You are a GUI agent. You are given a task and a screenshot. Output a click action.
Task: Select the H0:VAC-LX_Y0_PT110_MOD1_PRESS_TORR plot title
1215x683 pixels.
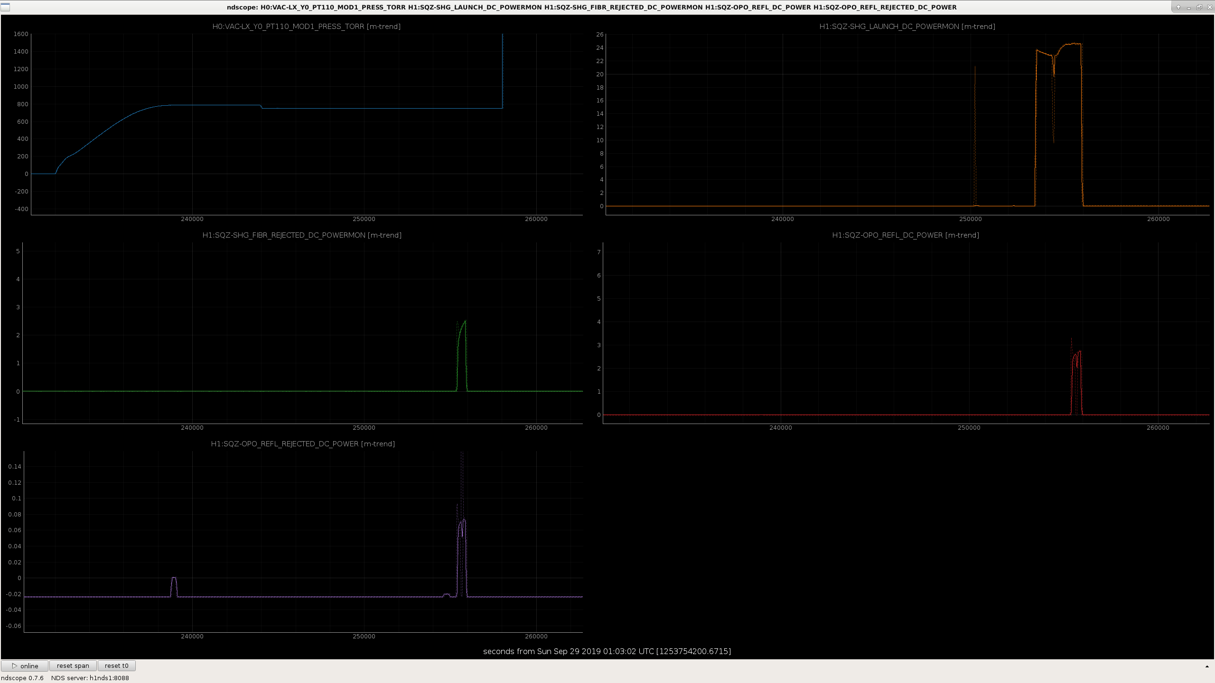click(307, 27)
